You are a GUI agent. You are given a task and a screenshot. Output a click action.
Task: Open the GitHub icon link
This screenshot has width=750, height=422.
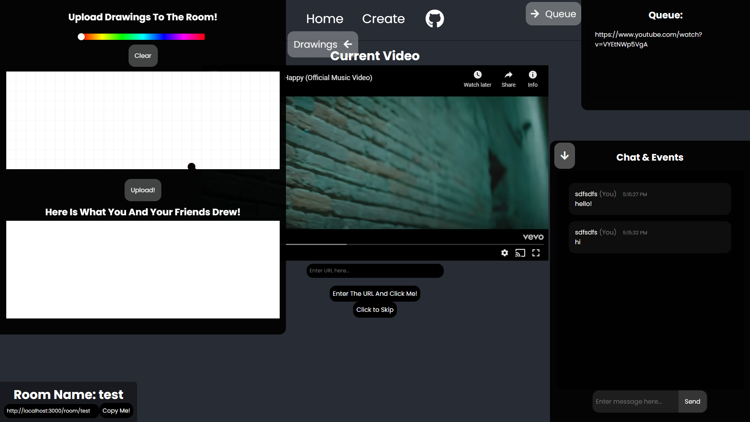[x=434, y=19]
